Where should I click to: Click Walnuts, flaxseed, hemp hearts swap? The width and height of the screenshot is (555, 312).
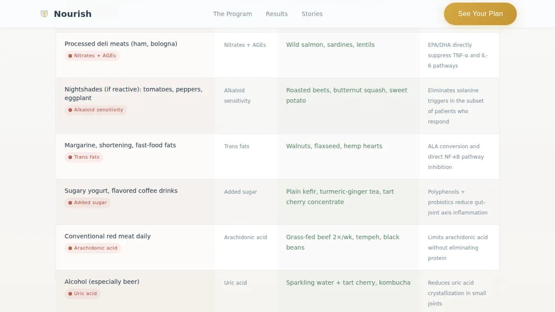point(334,146)
